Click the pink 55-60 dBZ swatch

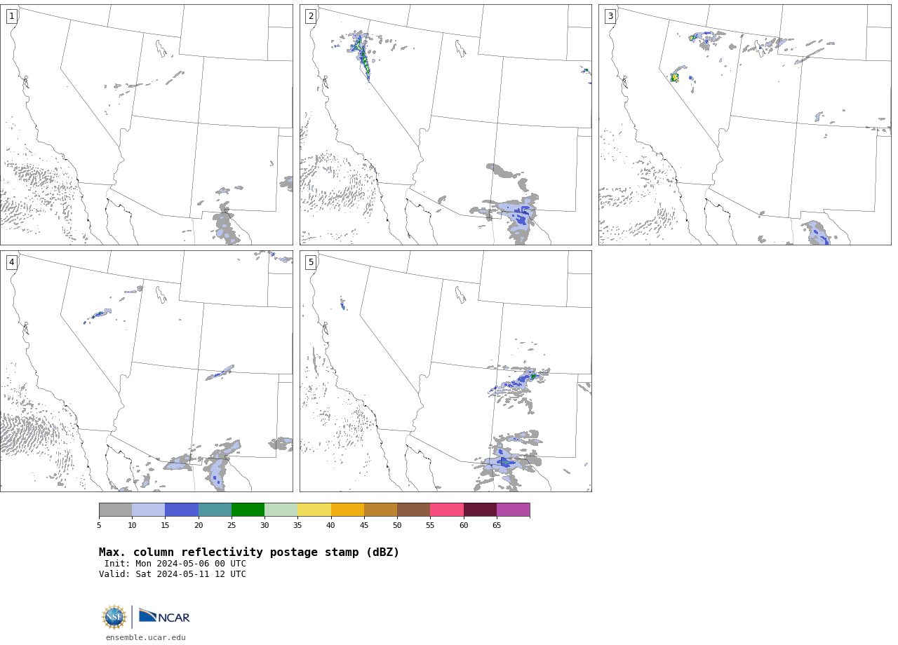point(447,510)
